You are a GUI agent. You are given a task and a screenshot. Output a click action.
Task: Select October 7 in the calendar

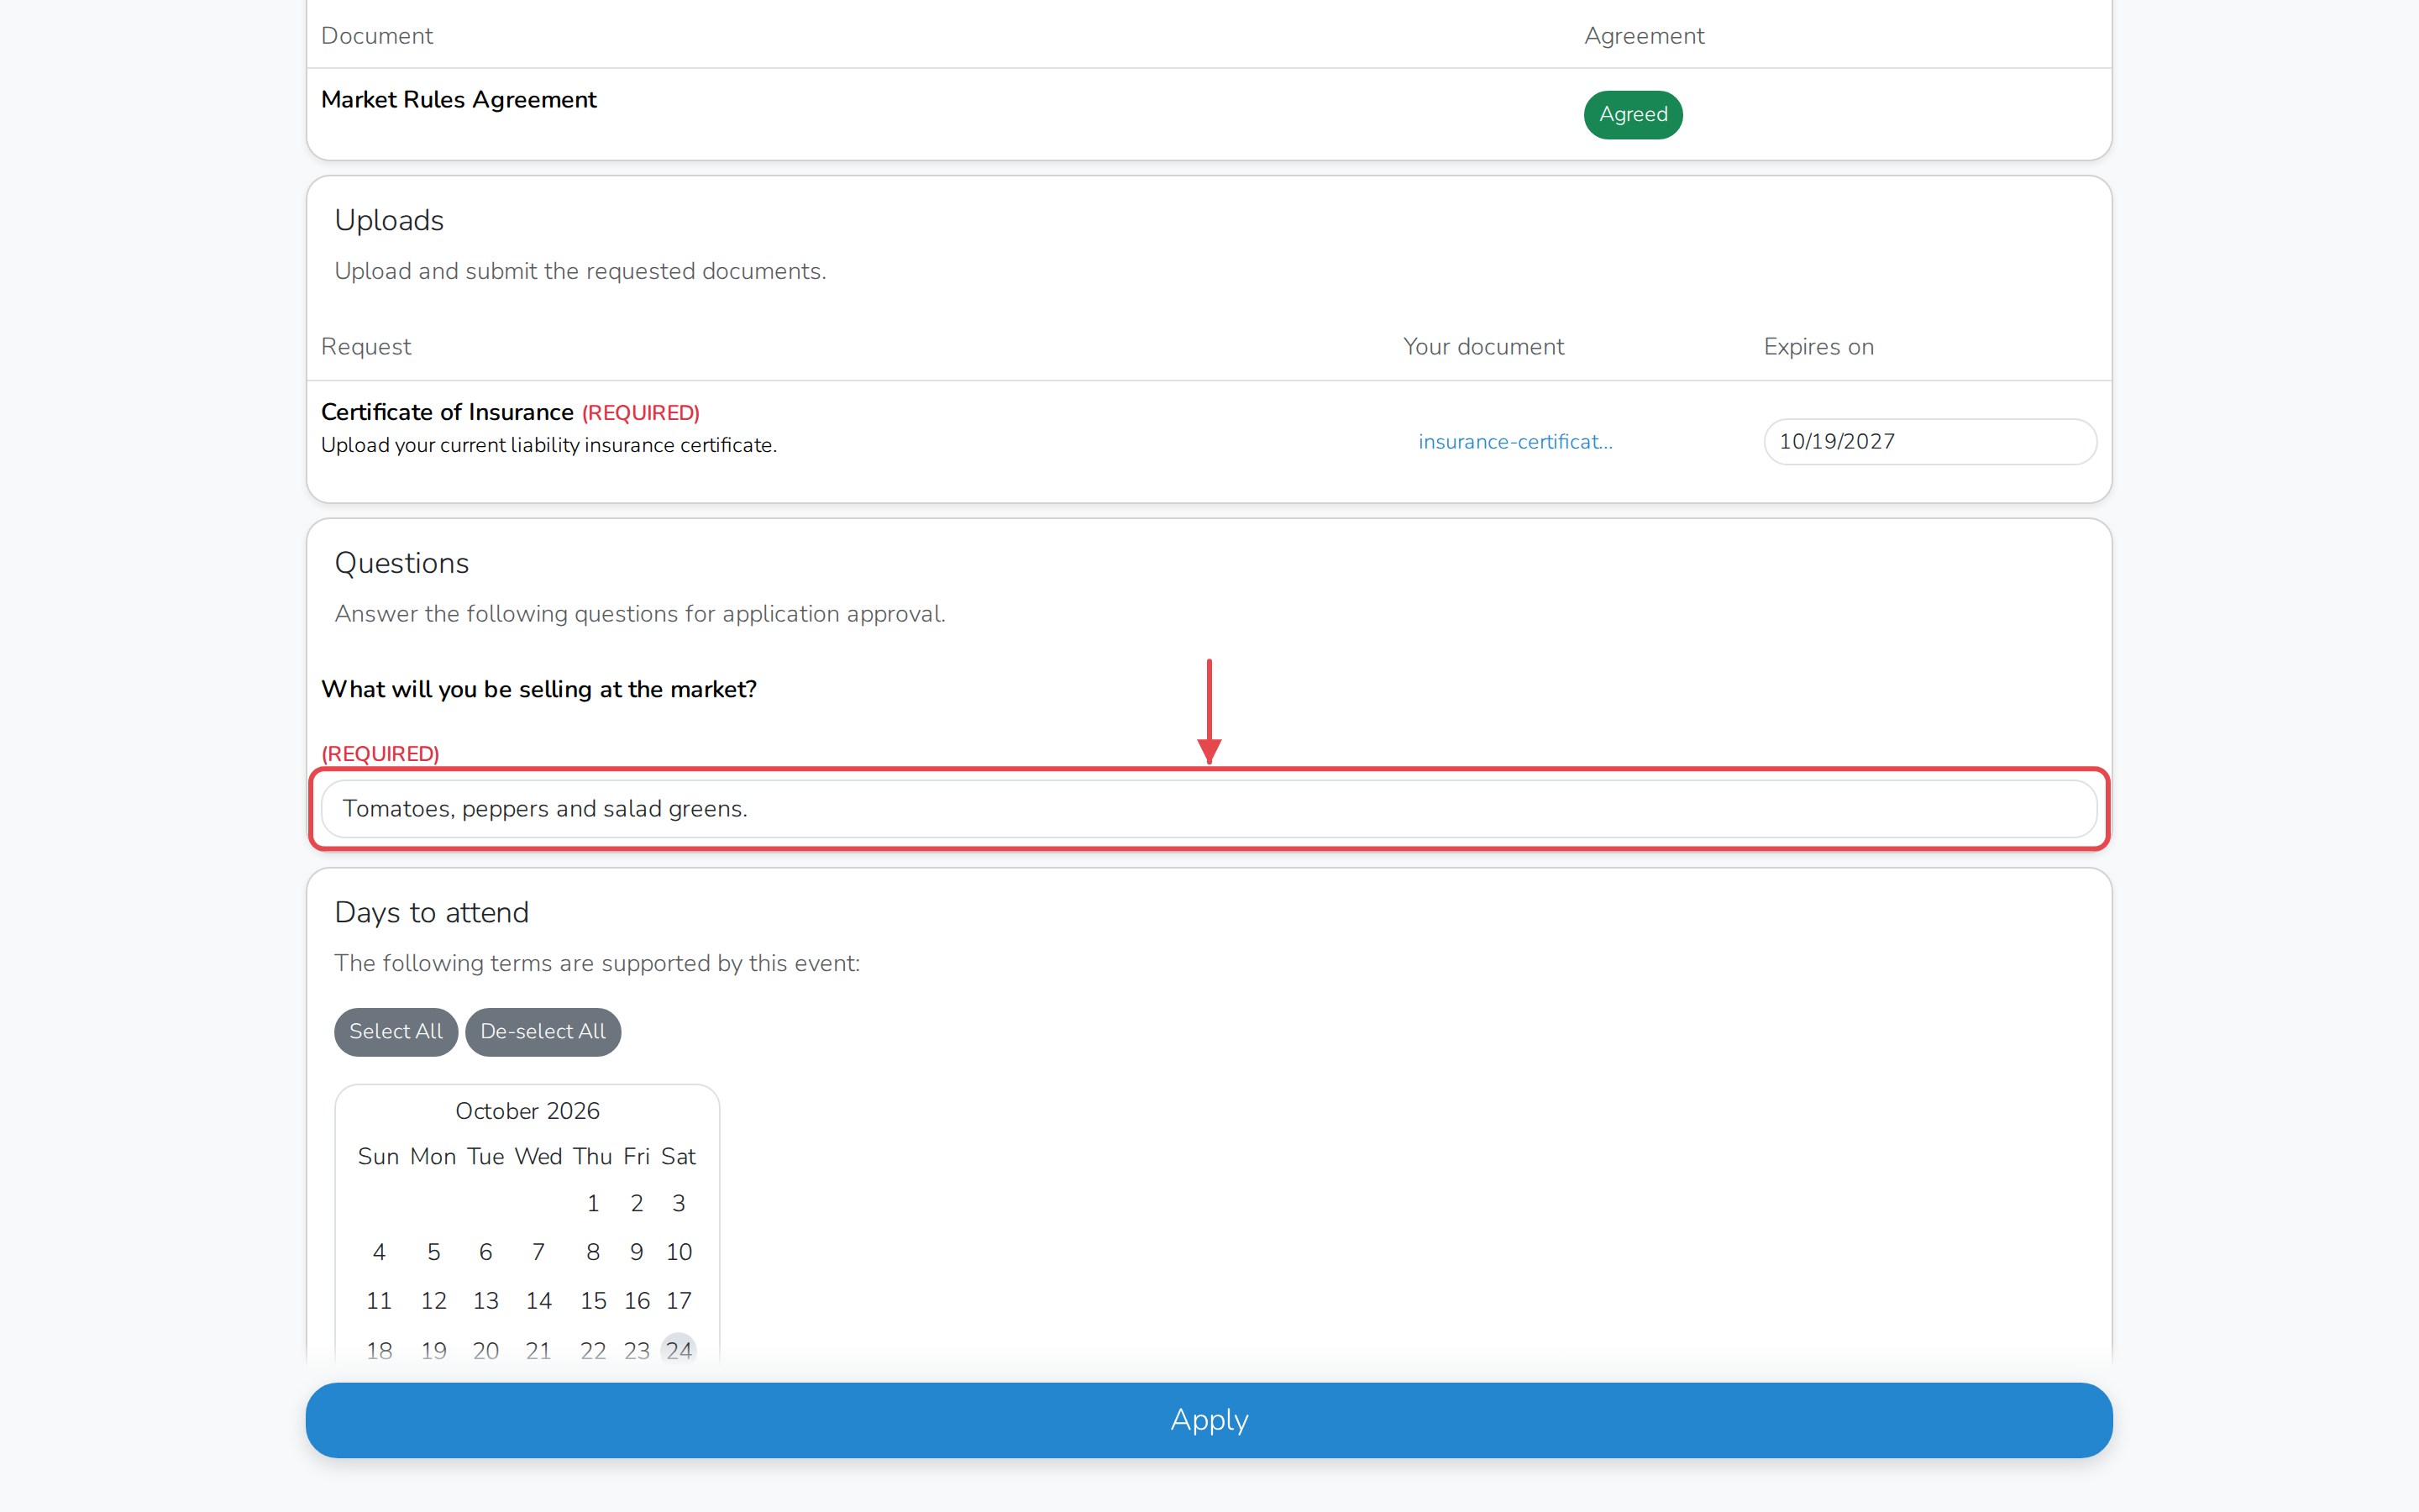(538, 1252)
